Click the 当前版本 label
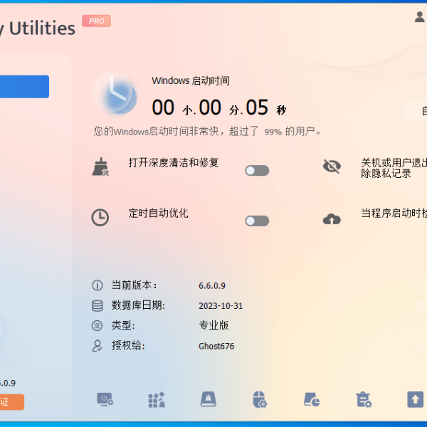Viewport: 427px width, 427px height. point(134,285)
